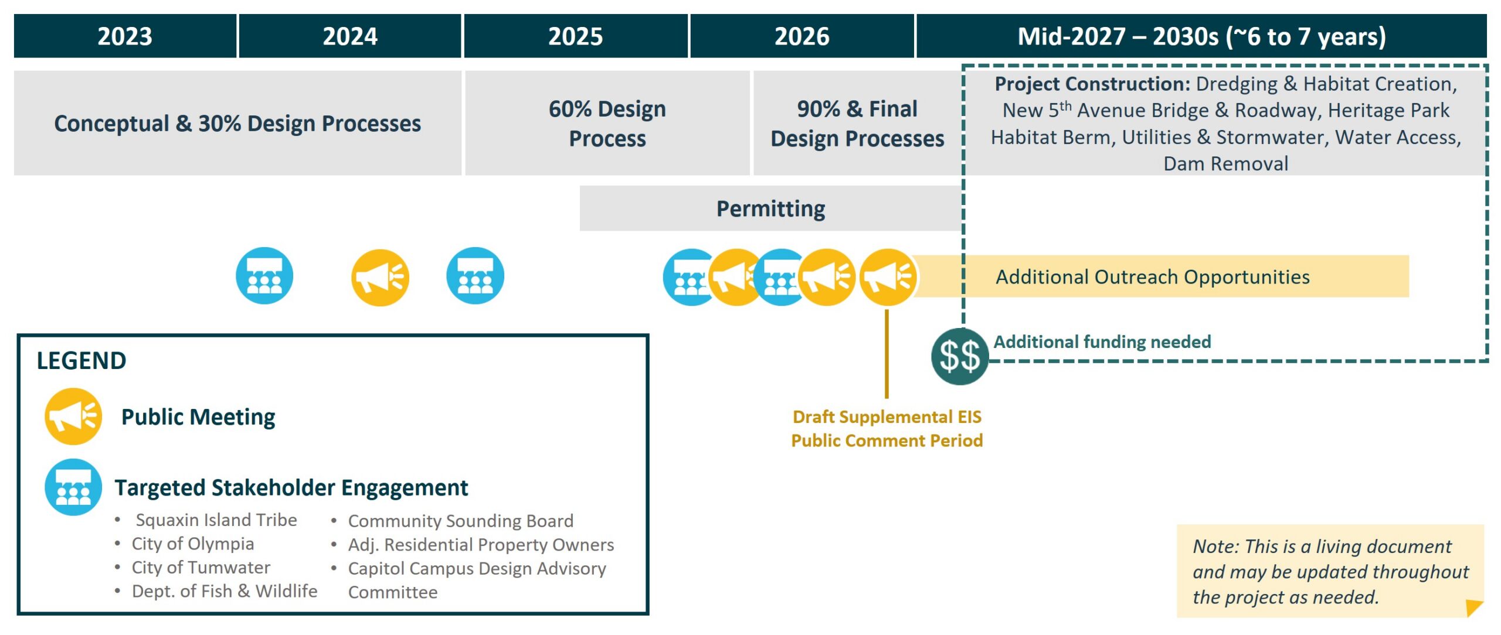Click the living document note text
The image size is (1501, 635).
(1330, 571)
